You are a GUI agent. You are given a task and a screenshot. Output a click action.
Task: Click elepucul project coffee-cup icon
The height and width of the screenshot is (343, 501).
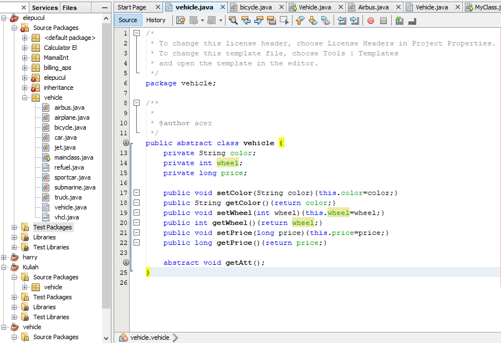15,18
